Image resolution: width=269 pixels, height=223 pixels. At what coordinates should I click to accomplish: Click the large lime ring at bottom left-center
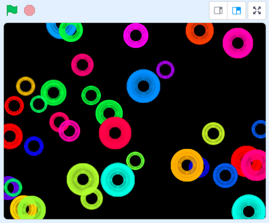click(x=83, y=179)
